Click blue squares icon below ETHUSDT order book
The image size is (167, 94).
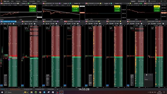point(86,85)
